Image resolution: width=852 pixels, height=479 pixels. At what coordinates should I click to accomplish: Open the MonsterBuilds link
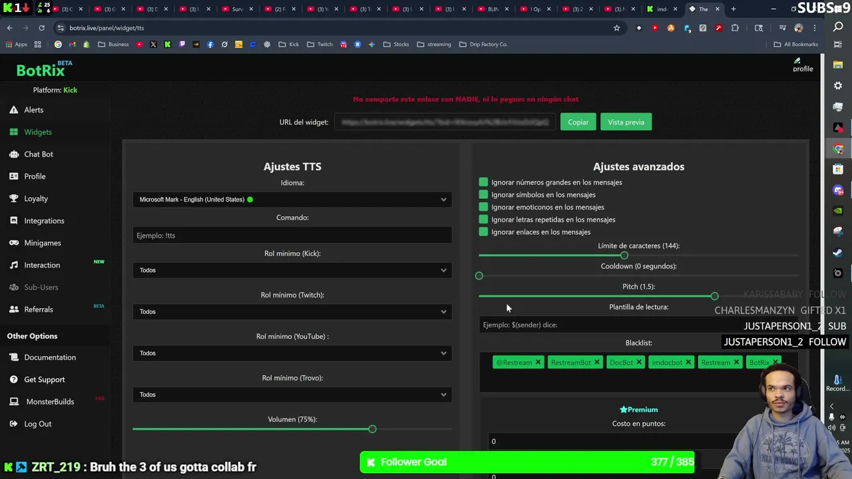(x=42, y=402)
